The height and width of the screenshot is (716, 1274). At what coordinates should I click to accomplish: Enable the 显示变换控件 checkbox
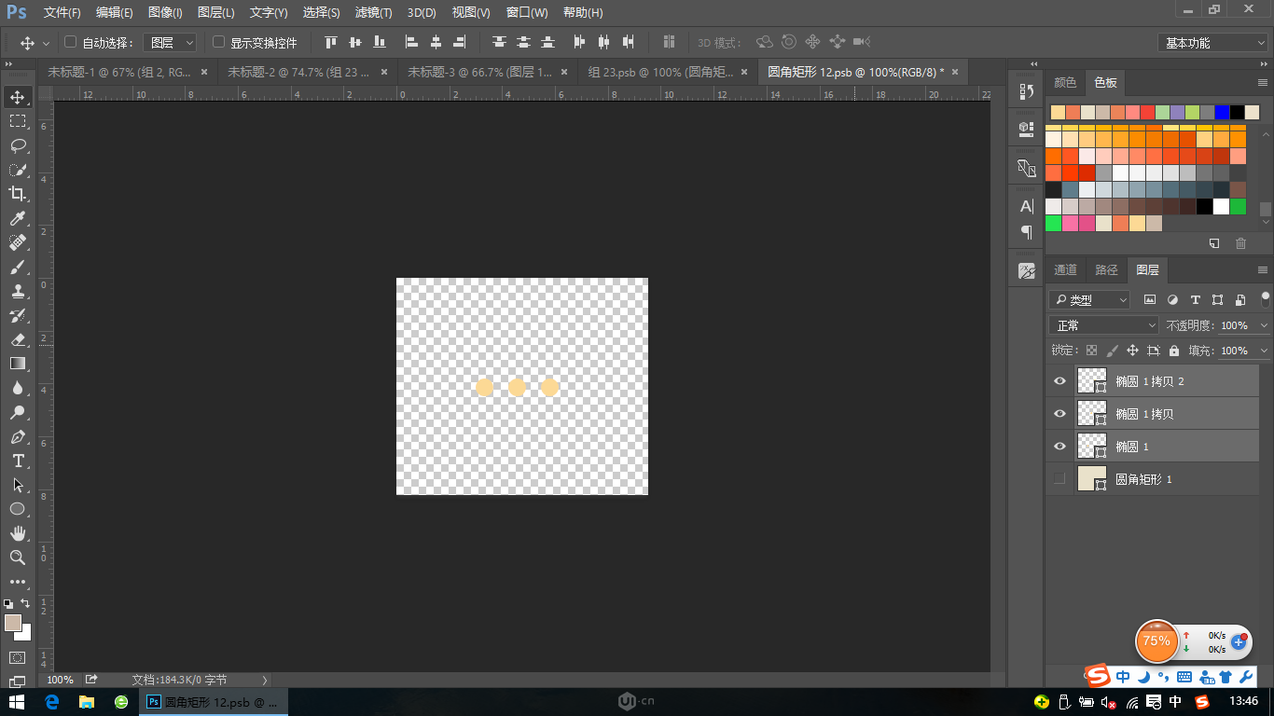click(218, 42)
